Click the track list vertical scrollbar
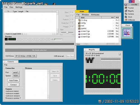 57,22
